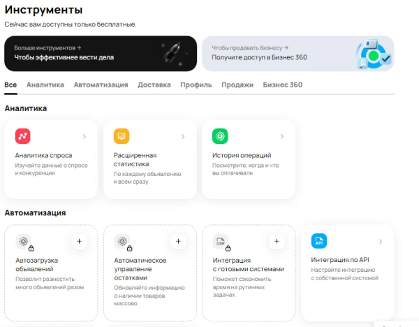Click the История операций card title
This screenshot has width=419, height=327.
242,155
